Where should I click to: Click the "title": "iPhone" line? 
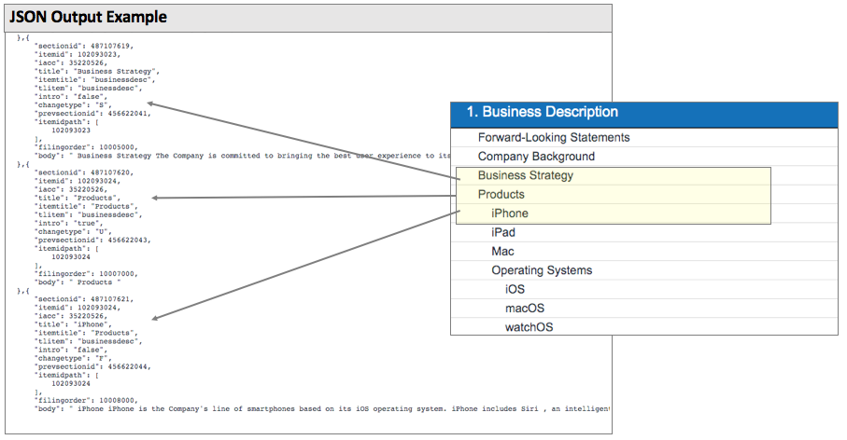[73, 324]
